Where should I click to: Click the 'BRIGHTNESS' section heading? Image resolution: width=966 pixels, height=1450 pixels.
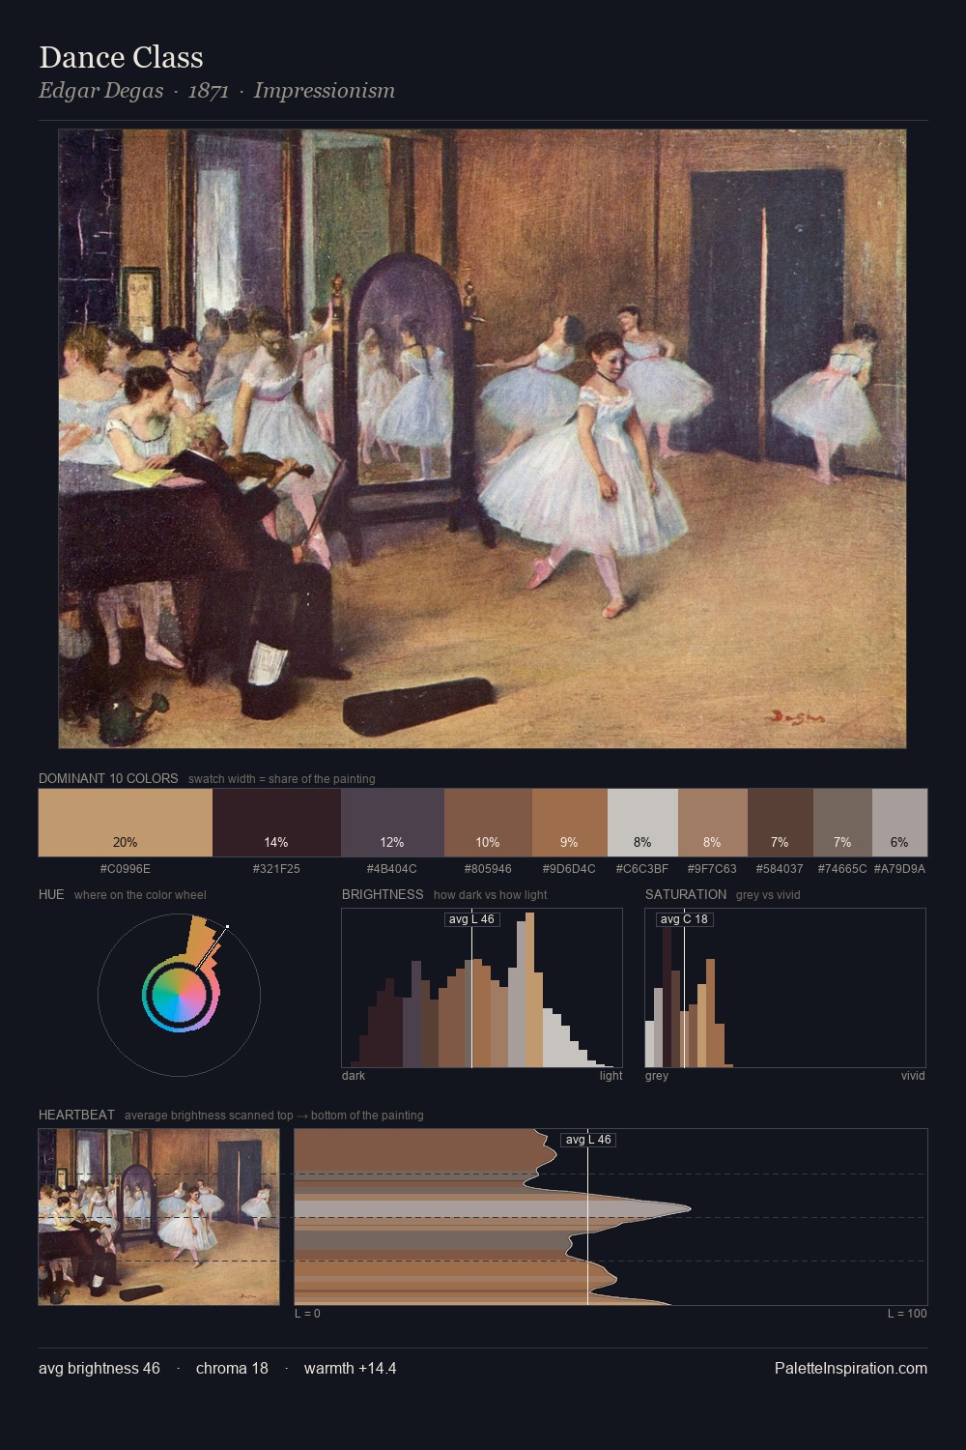pos(383,894)
